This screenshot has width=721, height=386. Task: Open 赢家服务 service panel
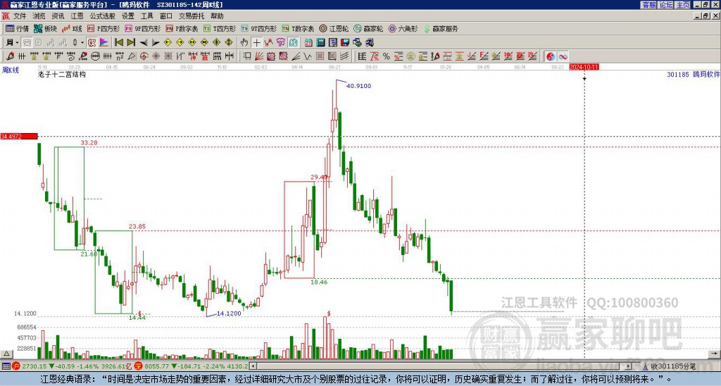point(441,28)
